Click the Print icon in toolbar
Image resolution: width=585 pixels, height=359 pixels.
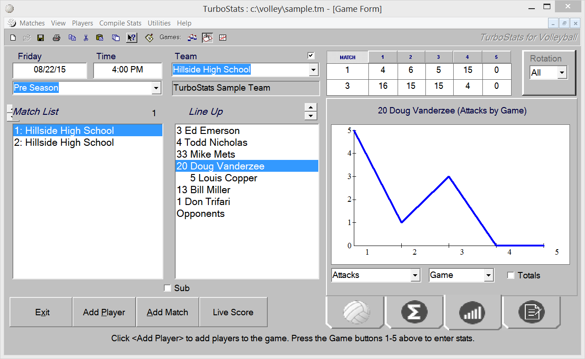click(x=56, y=38)
